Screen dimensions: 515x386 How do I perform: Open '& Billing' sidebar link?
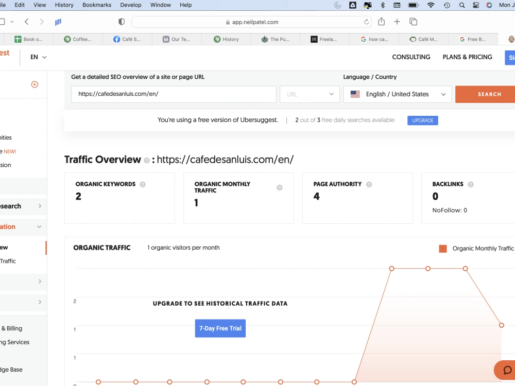11,328
